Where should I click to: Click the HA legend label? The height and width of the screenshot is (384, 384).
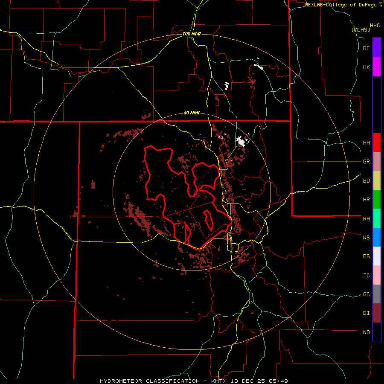pos(366,143)
